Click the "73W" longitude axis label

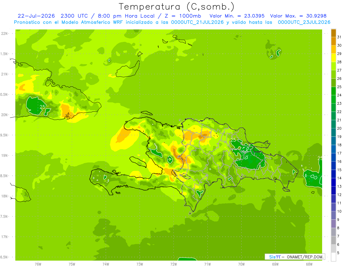point(140,264)
